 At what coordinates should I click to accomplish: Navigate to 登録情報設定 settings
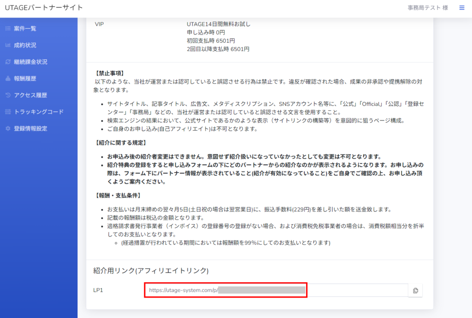[30, 128]
